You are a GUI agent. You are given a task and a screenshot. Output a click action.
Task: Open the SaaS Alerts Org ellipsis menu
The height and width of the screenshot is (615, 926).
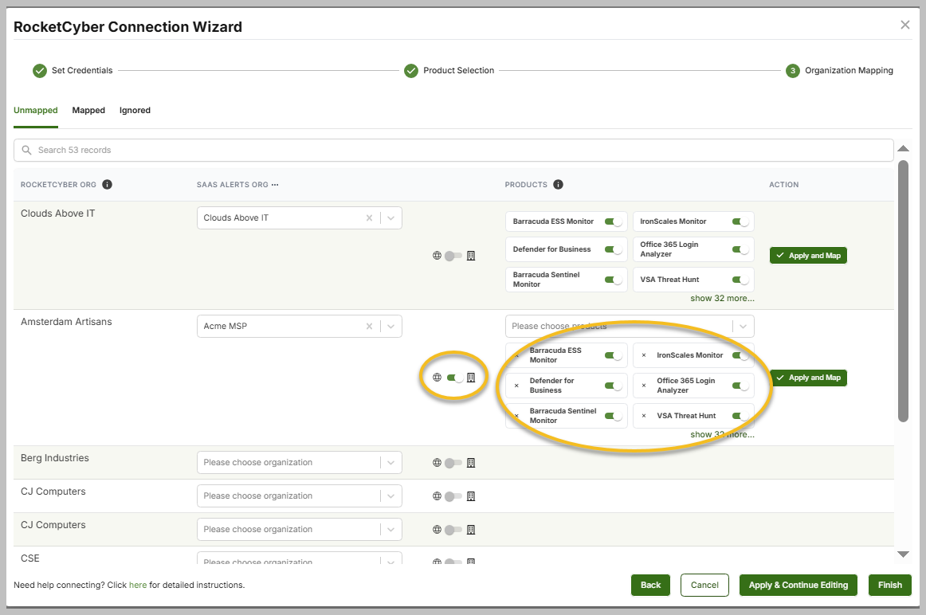275,185
